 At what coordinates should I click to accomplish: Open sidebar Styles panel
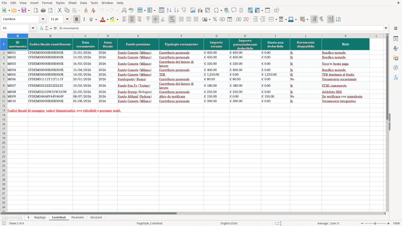(396, 48)
